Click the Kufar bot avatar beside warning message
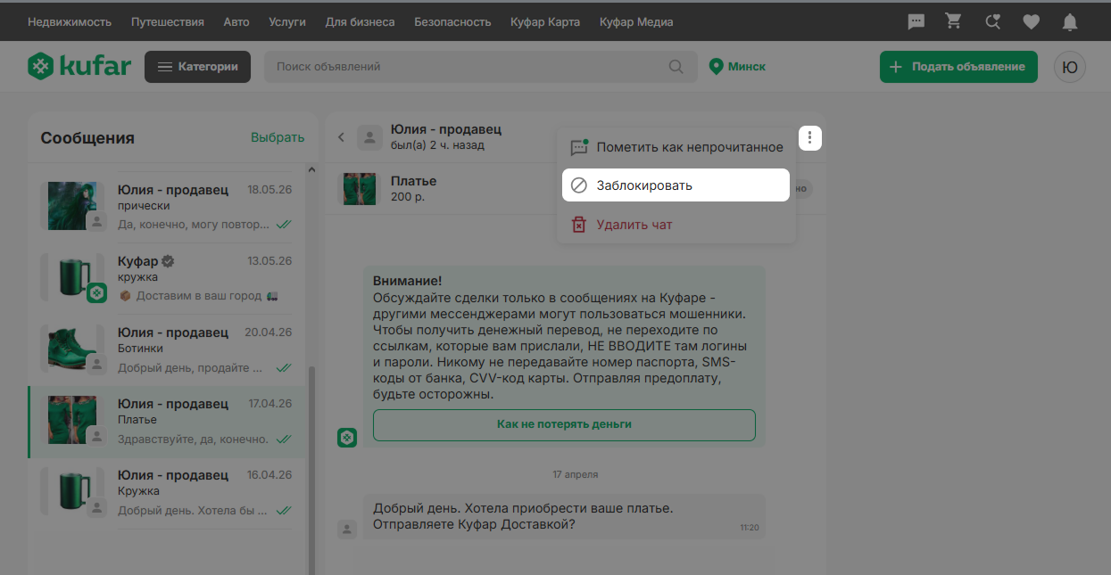1111x575 pixels. tap(347, 438)
